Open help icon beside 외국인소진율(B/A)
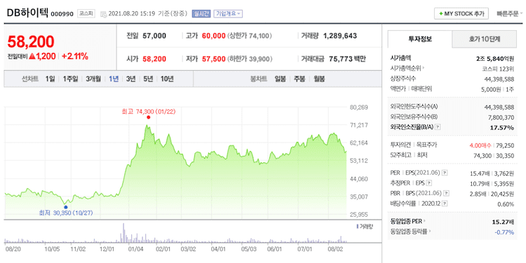The width and height of the screenshot is (526, 263). (438, 127)
